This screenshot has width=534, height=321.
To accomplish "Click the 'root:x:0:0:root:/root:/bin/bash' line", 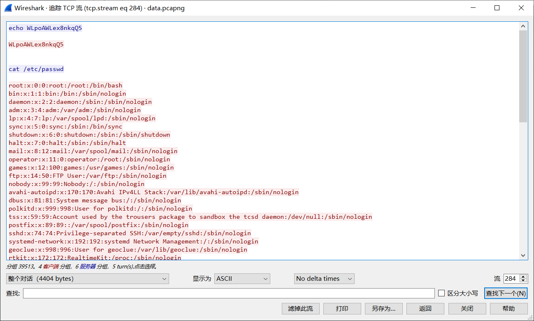I will tap(65, 85).
